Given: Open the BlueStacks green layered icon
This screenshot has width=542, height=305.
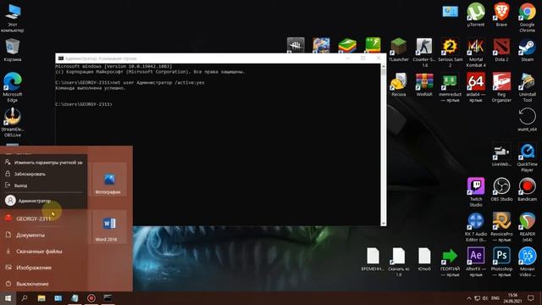Looking at the screenshot, I should pos(347,45).
